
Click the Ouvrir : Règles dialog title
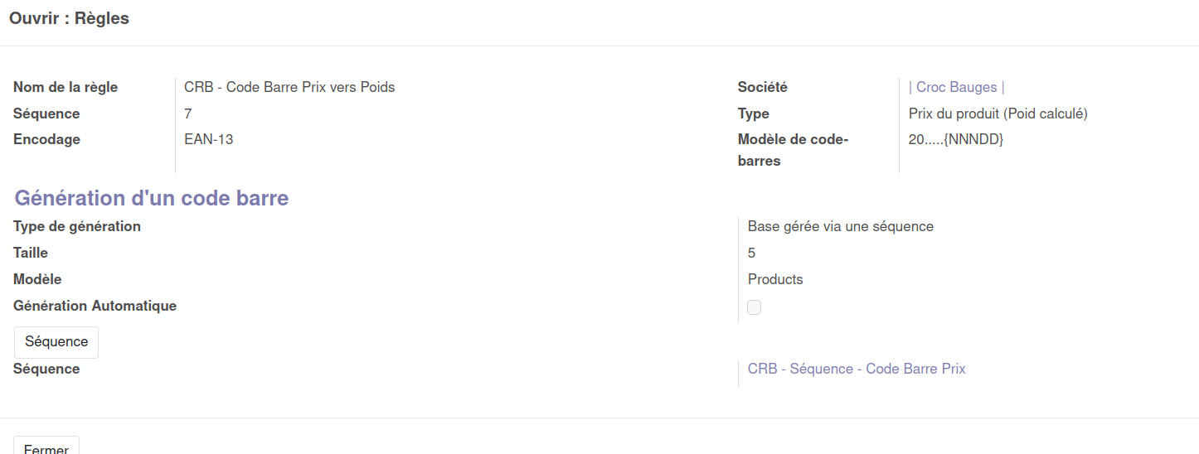pos(70,18)
